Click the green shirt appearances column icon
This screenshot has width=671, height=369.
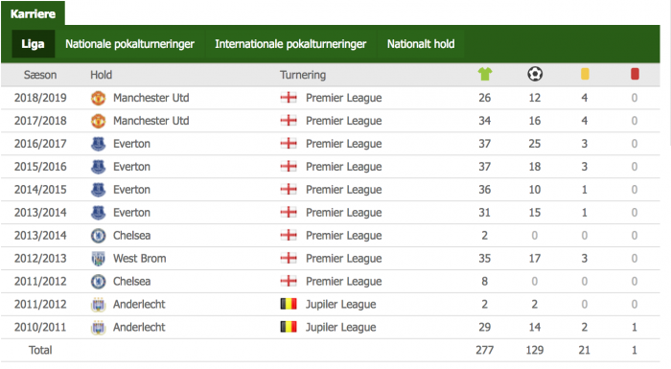tap(485, 74)
